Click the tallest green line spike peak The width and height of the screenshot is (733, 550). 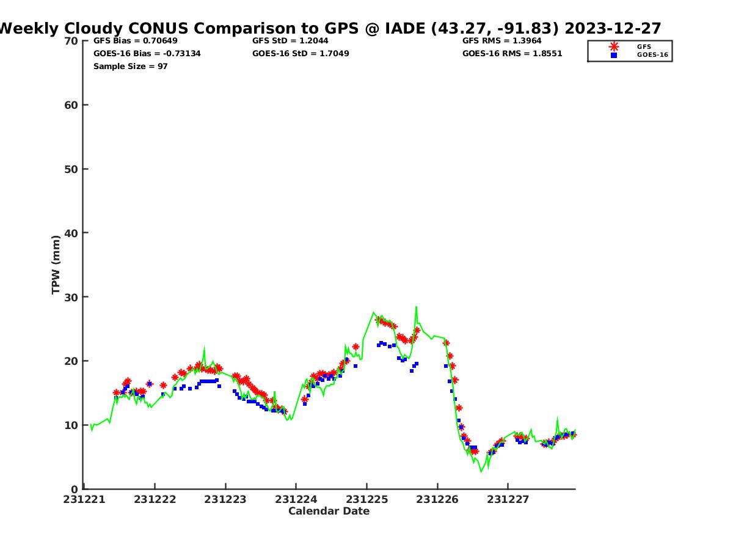click(416, 307)
